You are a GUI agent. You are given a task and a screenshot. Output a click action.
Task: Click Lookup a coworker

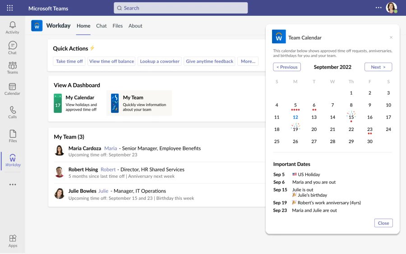[x=160, y=61]
